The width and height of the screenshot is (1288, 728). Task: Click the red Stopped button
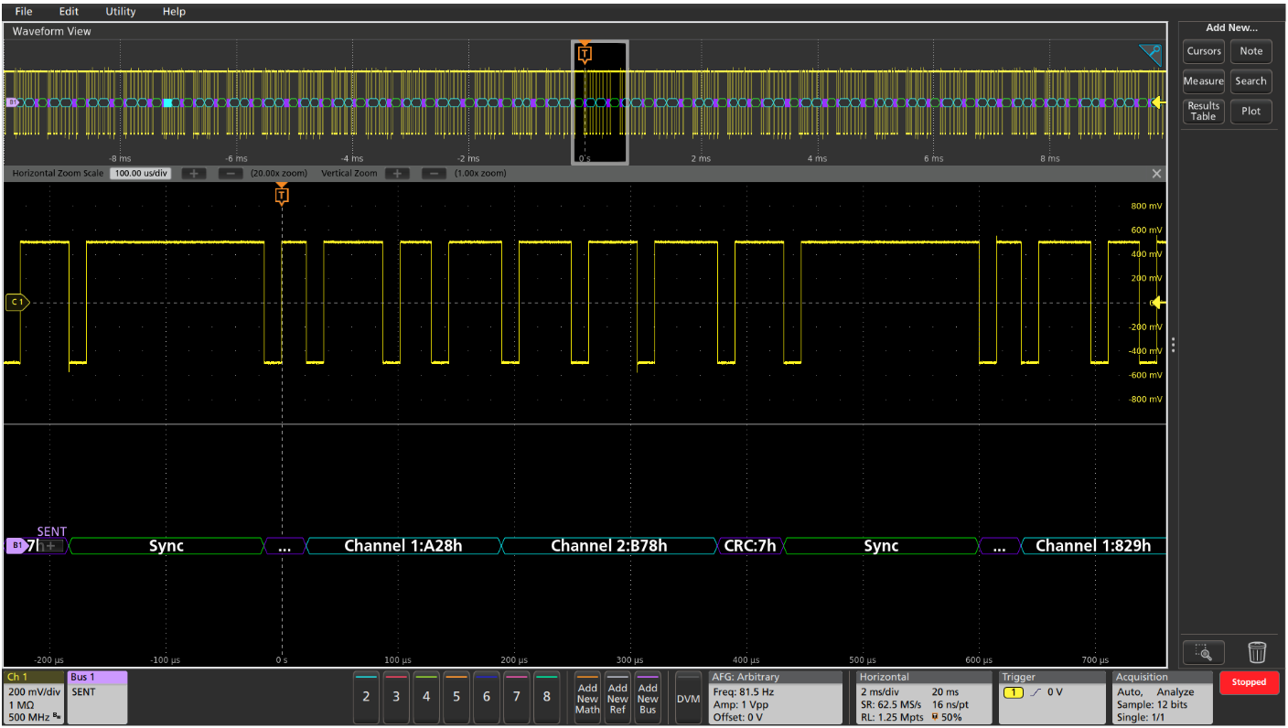[1249, 682]
